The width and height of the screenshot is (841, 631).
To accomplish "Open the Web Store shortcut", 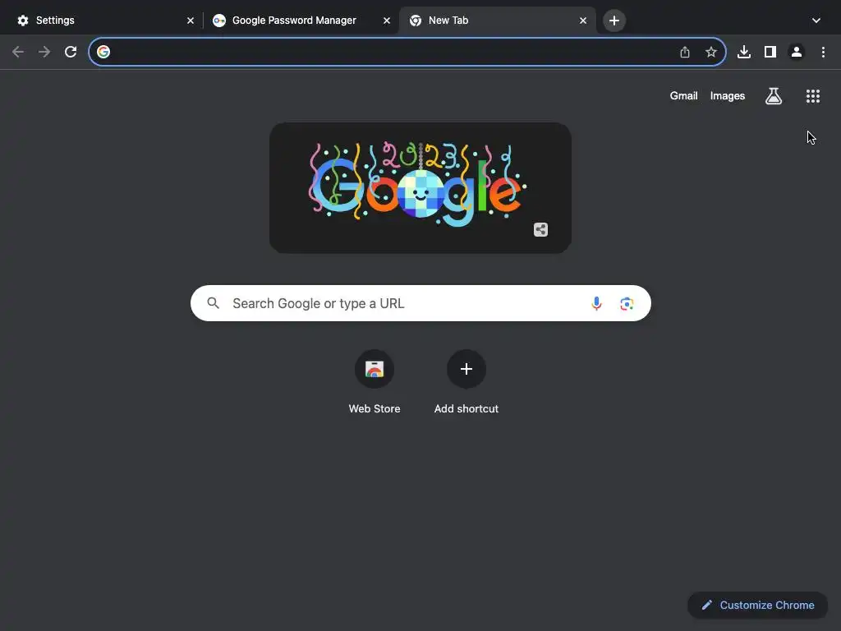I will (x=375, y=382).
